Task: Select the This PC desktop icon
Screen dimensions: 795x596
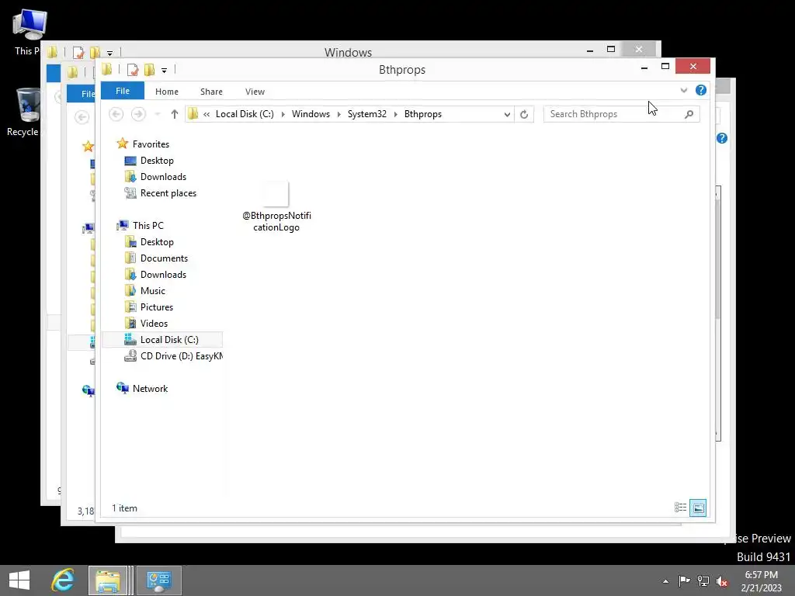Action: coord(28,31)
